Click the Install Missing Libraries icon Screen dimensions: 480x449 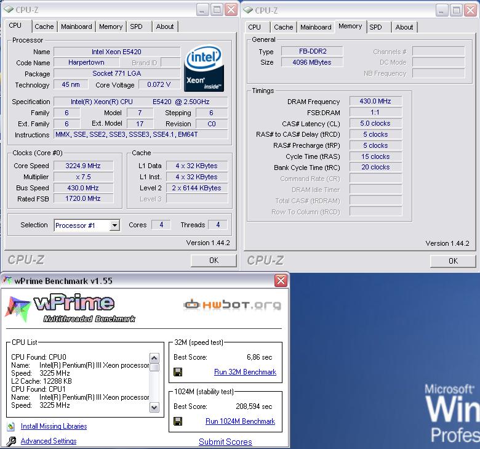point(11,426)
